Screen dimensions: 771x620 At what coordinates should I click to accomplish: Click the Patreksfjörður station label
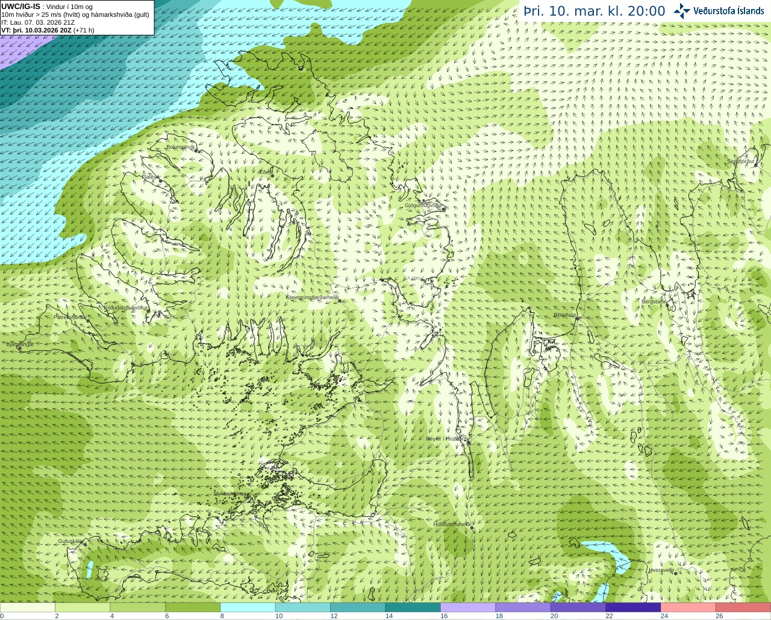70,317
